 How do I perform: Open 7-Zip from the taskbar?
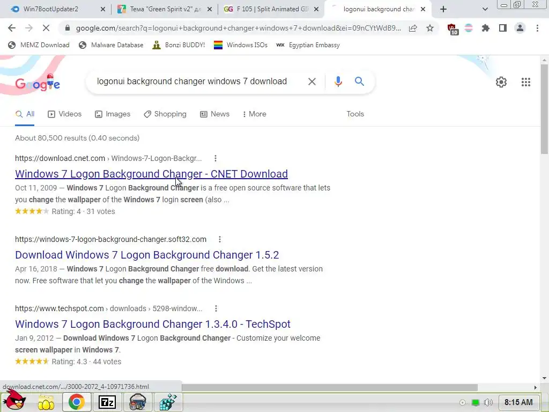point(107,402)
